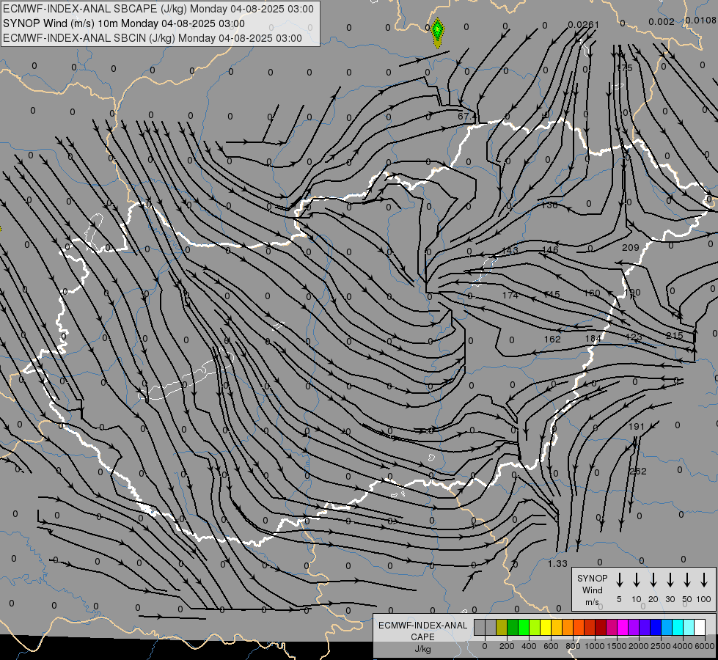Select the olive swatch in the CAPE colorbar
718x660 pixels.
[502, 627]
